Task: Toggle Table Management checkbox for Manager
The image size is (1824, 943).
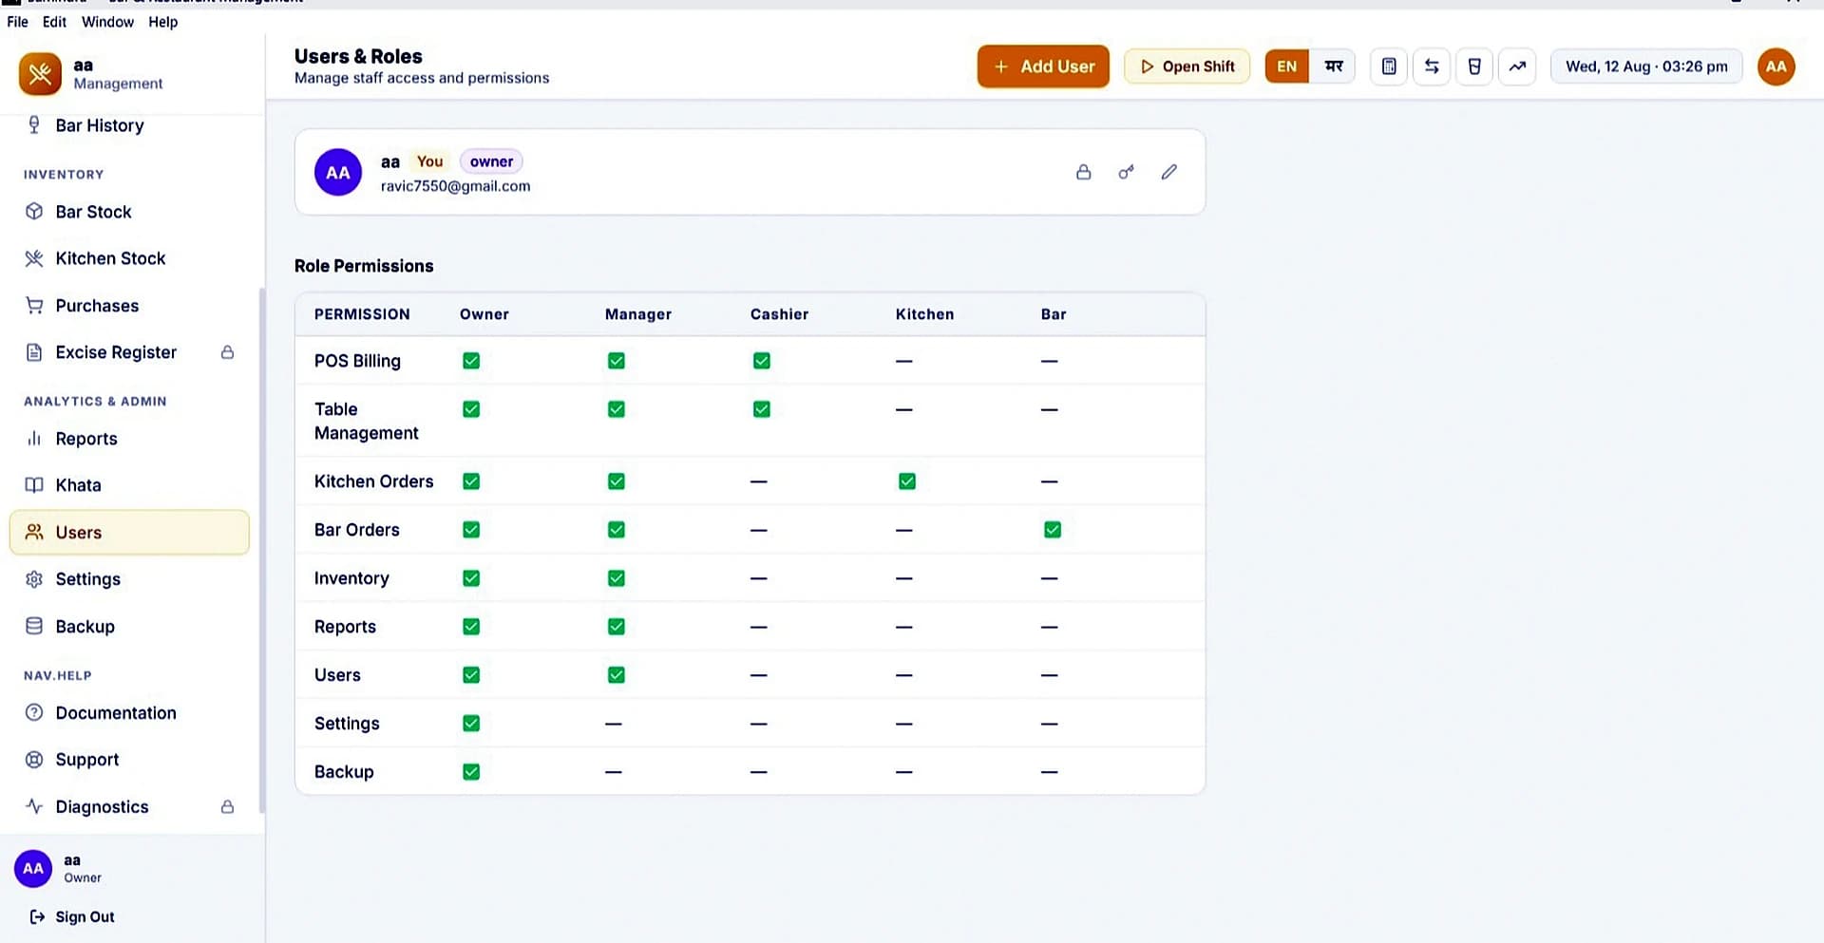Action: pos(617,409)
